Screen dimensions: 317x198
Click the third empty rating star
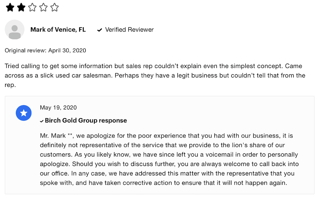pyautogui.click(x=32, y=8)
